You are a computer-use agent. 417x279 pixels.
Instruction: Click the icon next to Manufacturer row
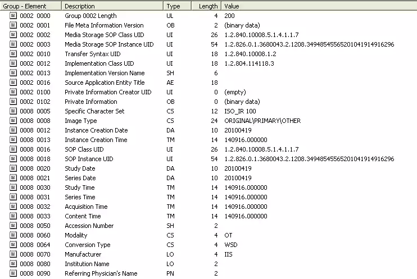[13, 254]
